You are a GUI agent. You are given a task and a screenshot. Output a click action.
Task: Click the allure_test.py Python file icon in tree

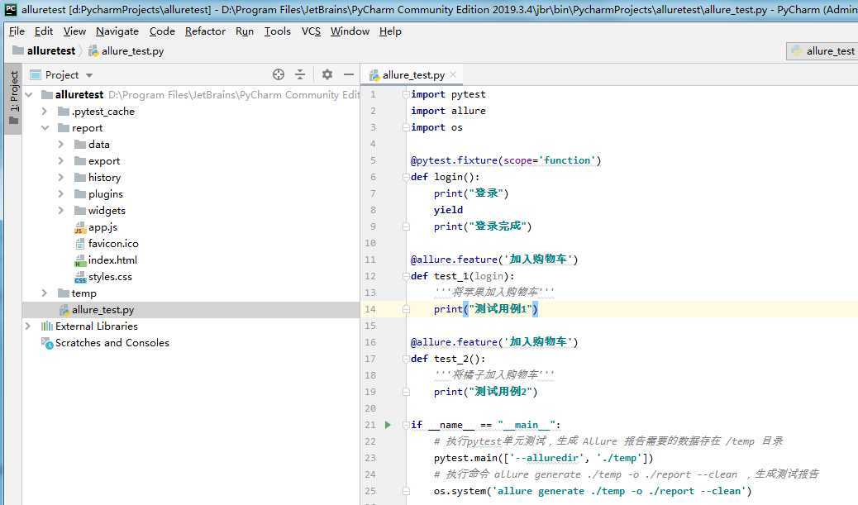coord(64,310)
